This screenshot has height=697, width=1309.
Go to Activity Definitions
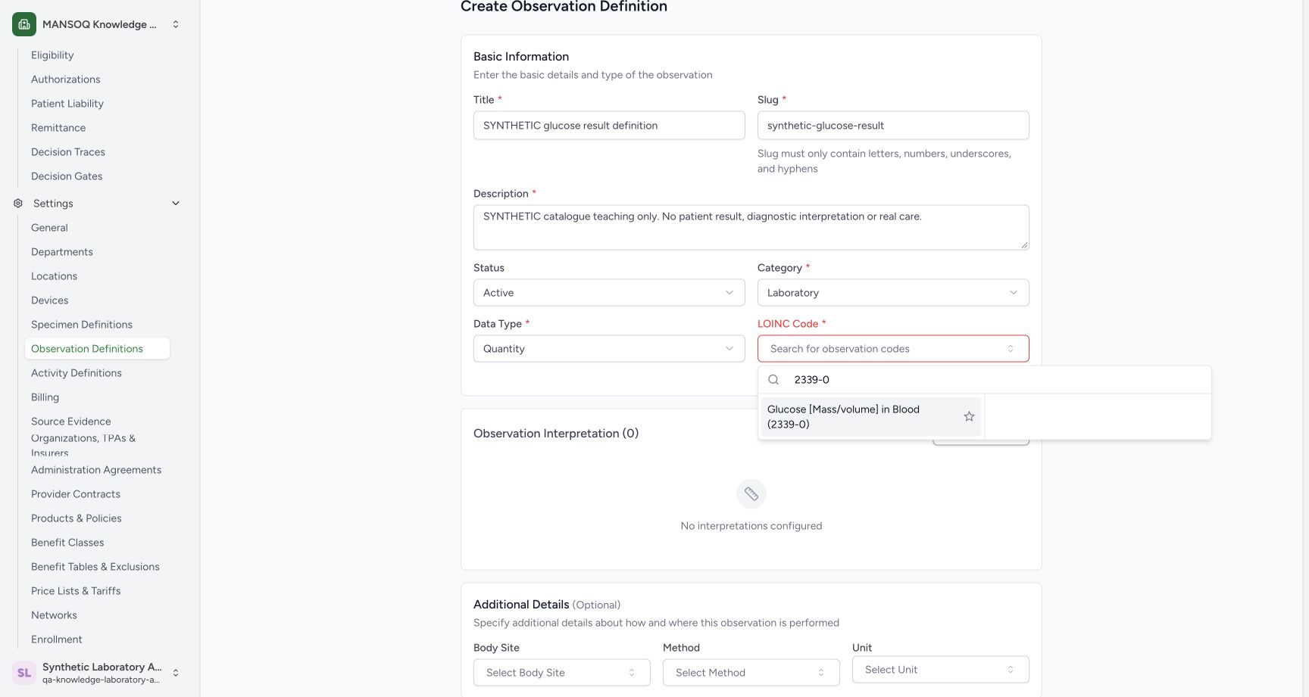[77, 373]
